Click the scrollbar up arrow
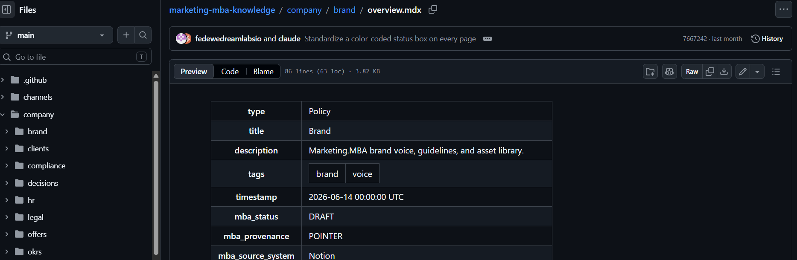Image resolution: width=797 pixels, height=260 pixels. [x=156, y=76]
